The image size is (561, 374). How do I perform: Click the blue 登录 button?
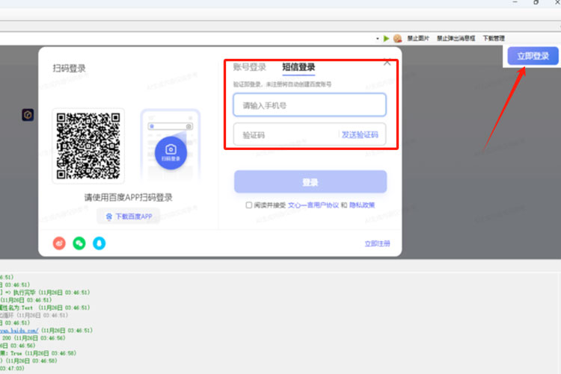[x=310, y=182]
